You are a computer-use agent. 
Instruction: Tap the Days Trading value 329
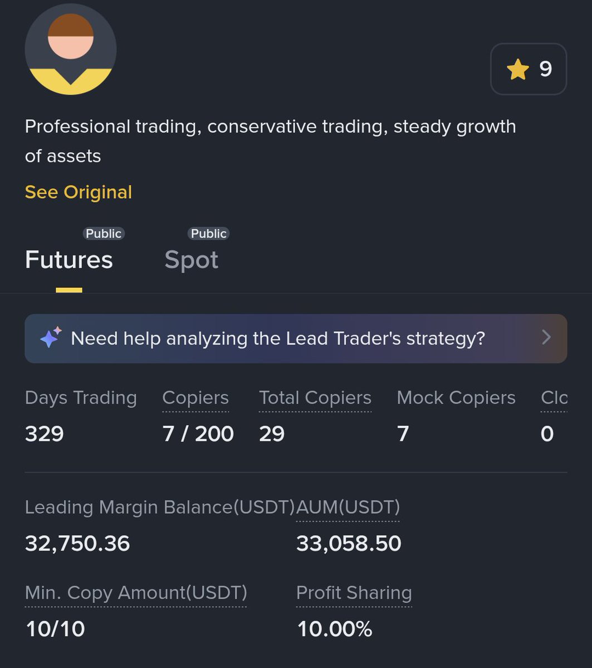[45, 434]
